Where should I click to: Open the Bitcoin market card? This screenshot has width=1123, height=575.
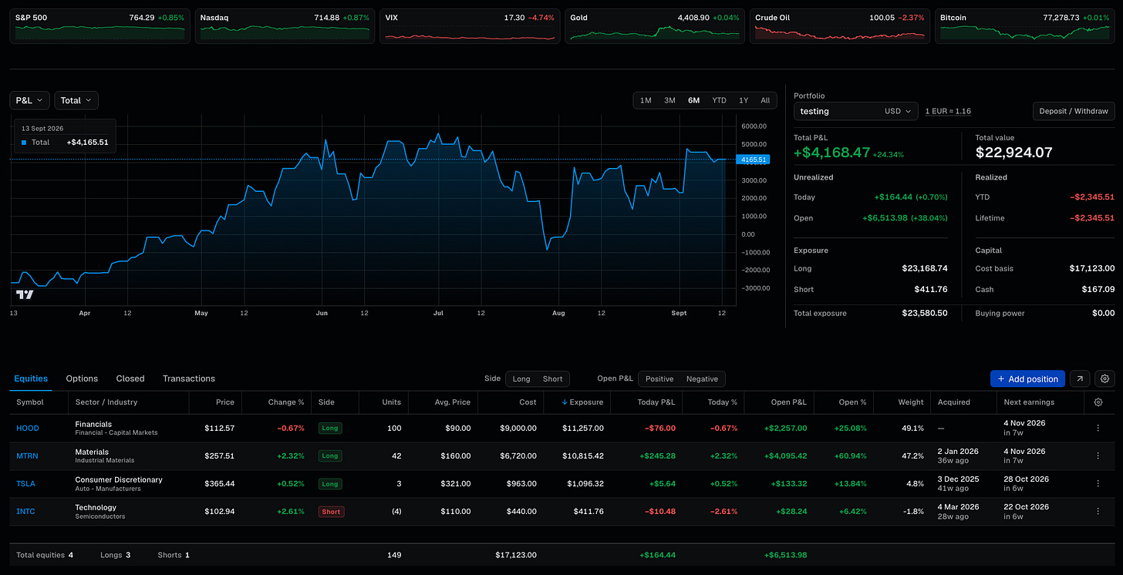[x=1026, y=26]
